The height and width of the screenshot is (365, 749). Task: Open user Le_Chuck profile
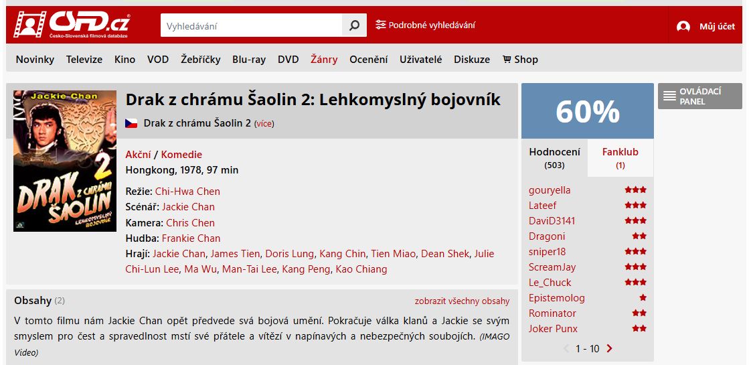[x=550, y=283]
